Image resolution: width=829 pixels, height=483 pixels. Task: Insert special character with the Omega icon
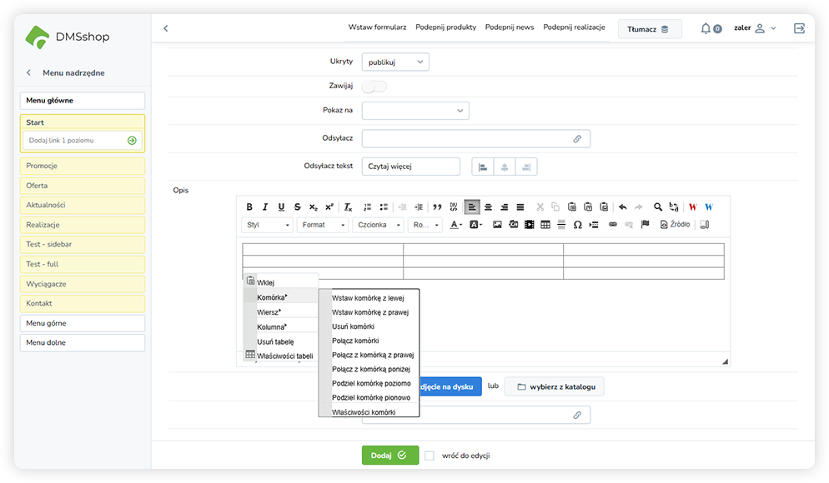[577, 225]
